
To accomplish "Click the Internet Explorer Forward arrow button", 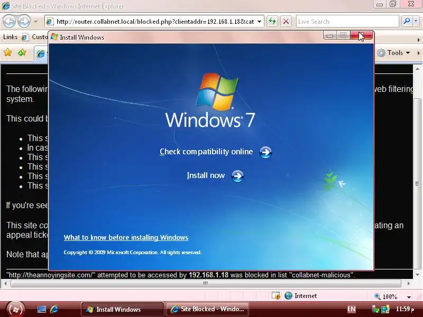I will tap(24, 21).
